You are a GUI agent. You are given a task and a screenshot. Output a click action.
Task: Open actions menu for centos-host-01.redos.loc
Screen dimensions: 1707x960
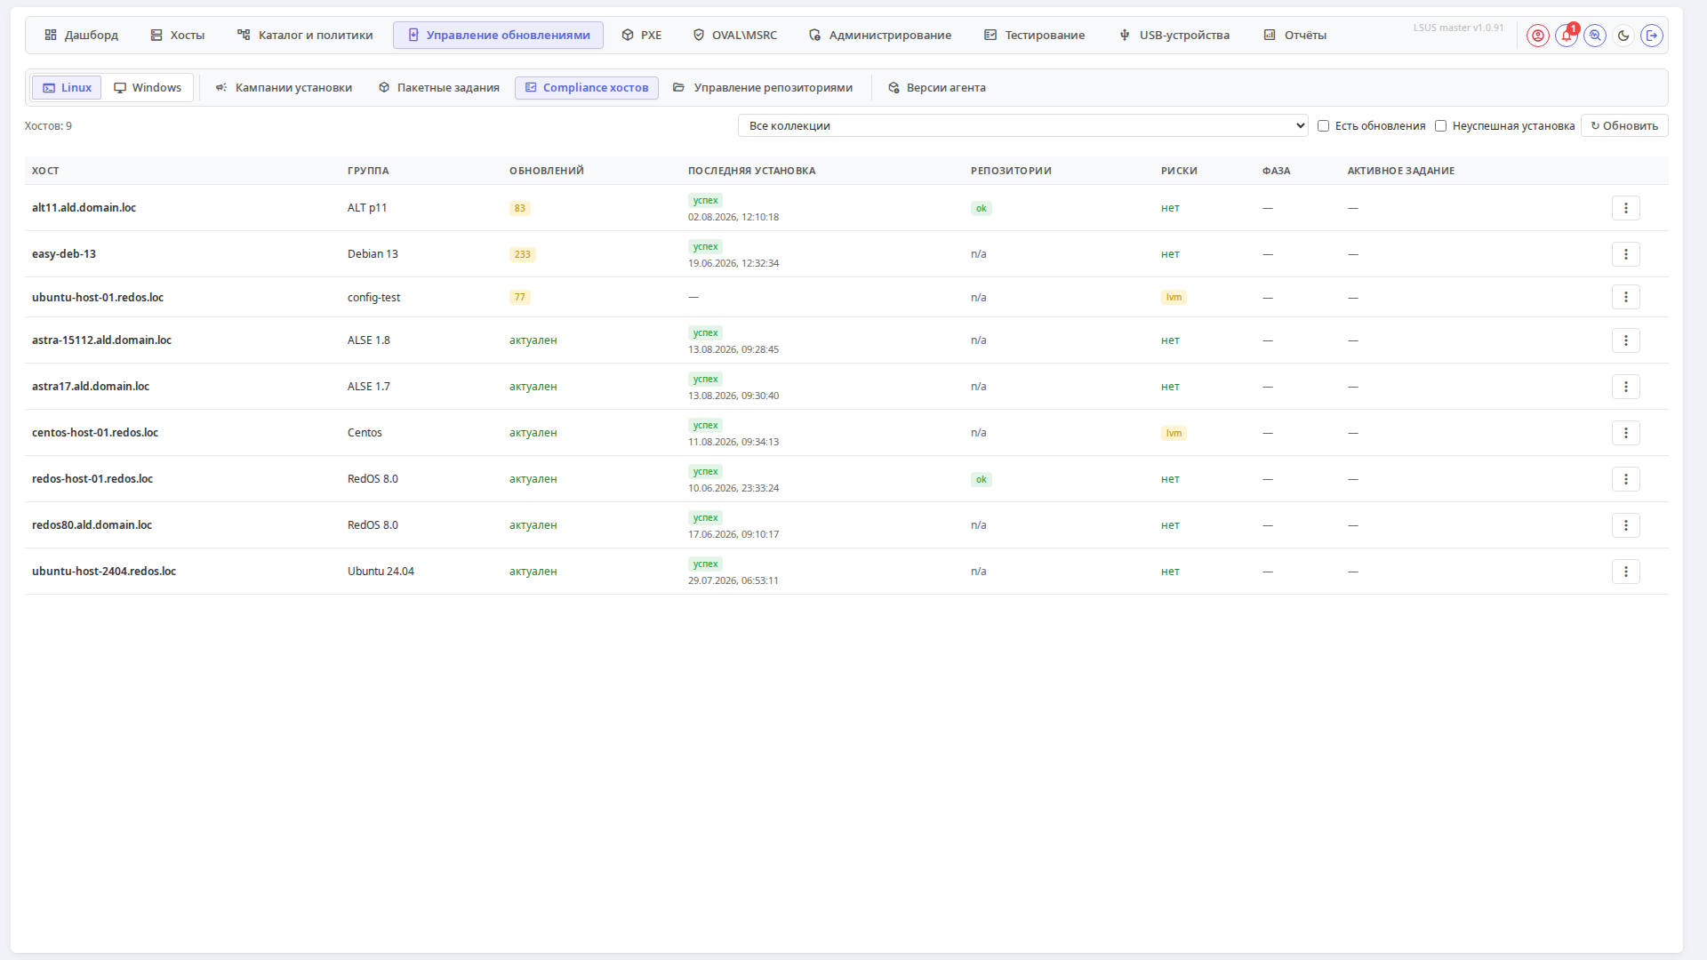click(1626, 433)
